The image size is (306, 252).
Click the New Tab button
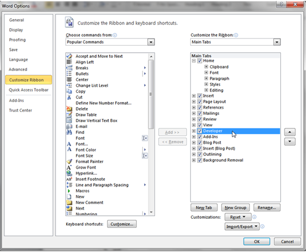(204, 207)
